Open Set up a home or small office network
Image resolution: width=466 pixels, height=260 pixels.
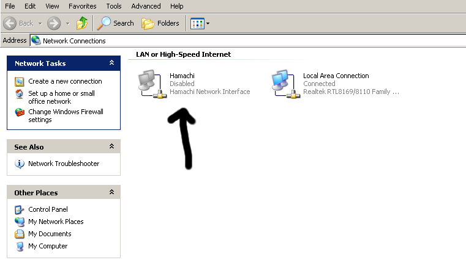click(61, 98)
